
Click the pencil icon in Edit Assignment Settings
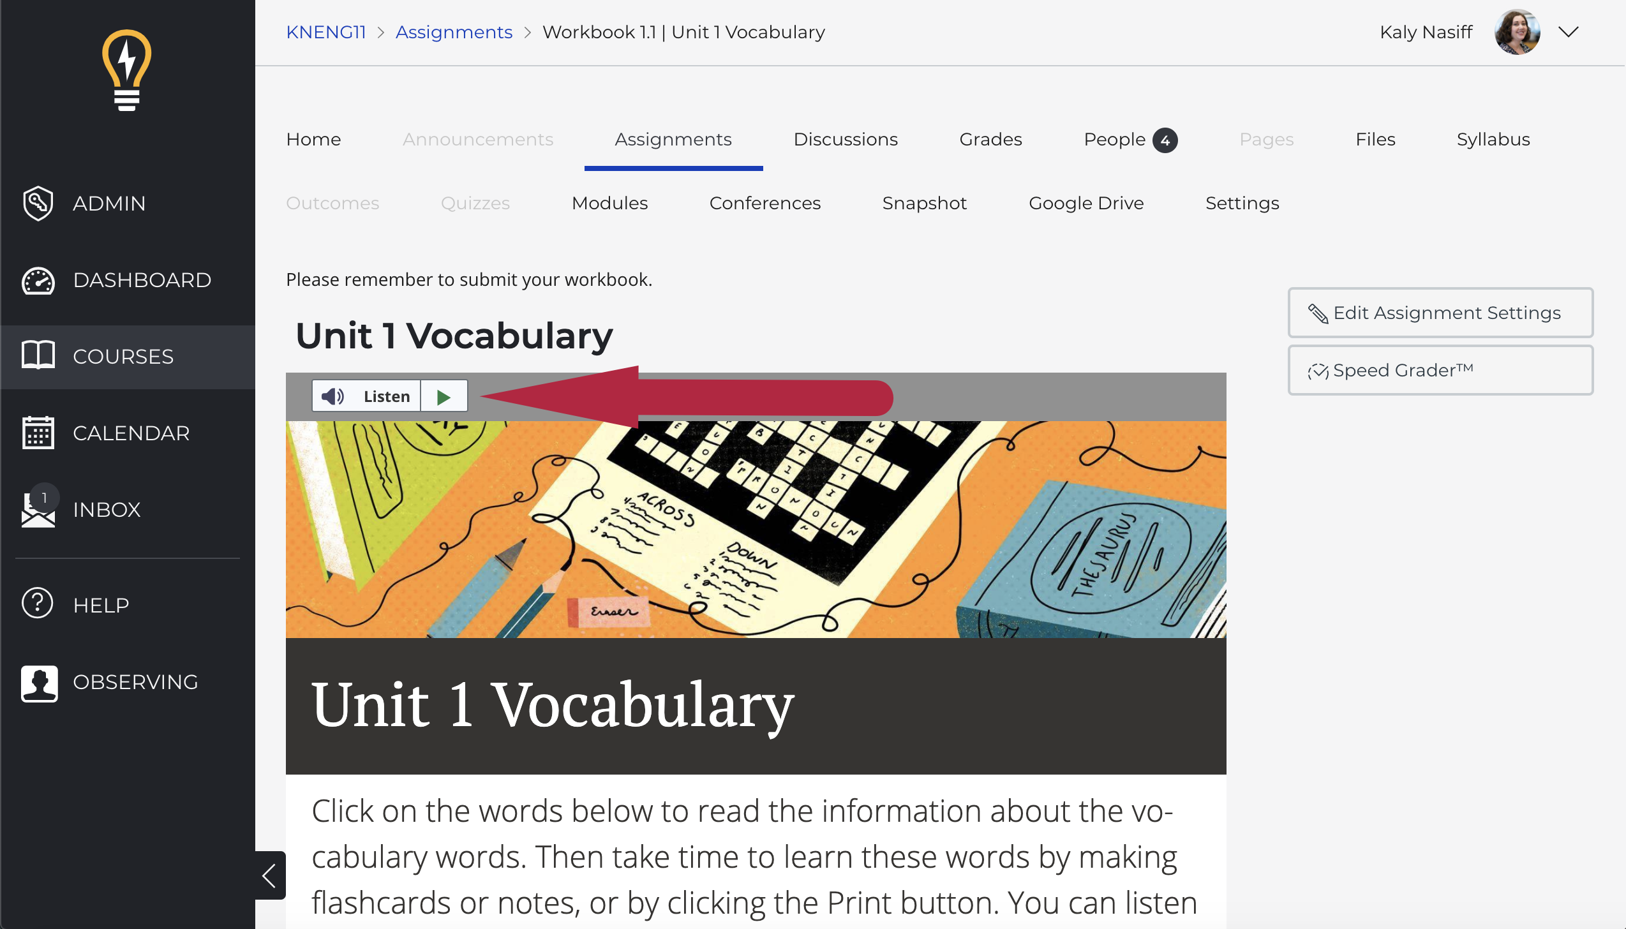pyautogui.click(x=1318, y=313)
